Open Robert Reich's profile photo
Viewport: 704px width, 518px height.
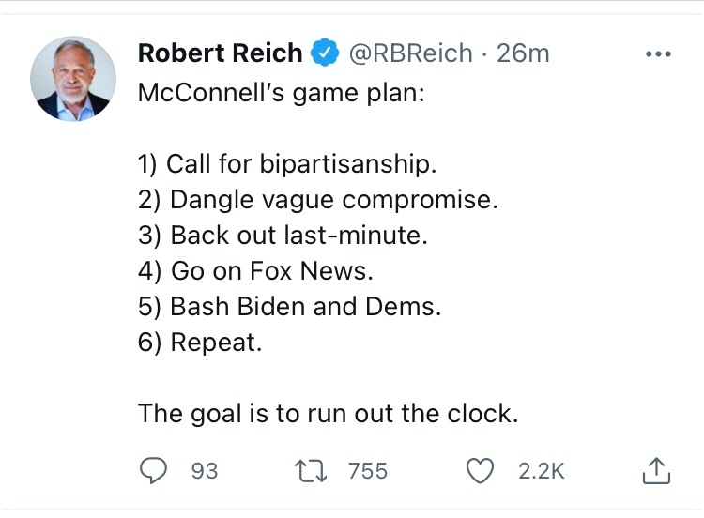(73, 78)
